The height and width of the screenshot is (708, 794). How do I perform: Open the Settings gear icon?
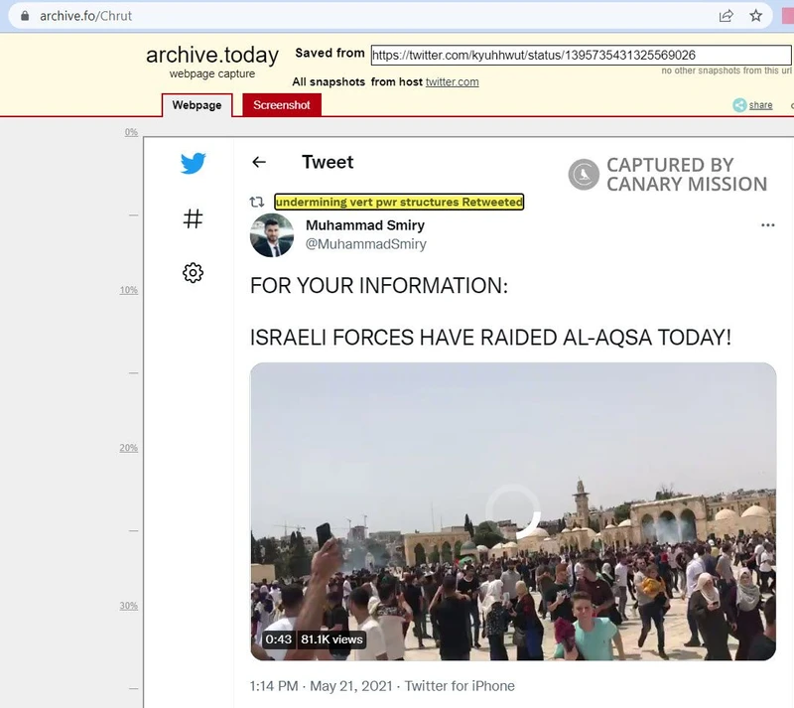coord(194,273)
